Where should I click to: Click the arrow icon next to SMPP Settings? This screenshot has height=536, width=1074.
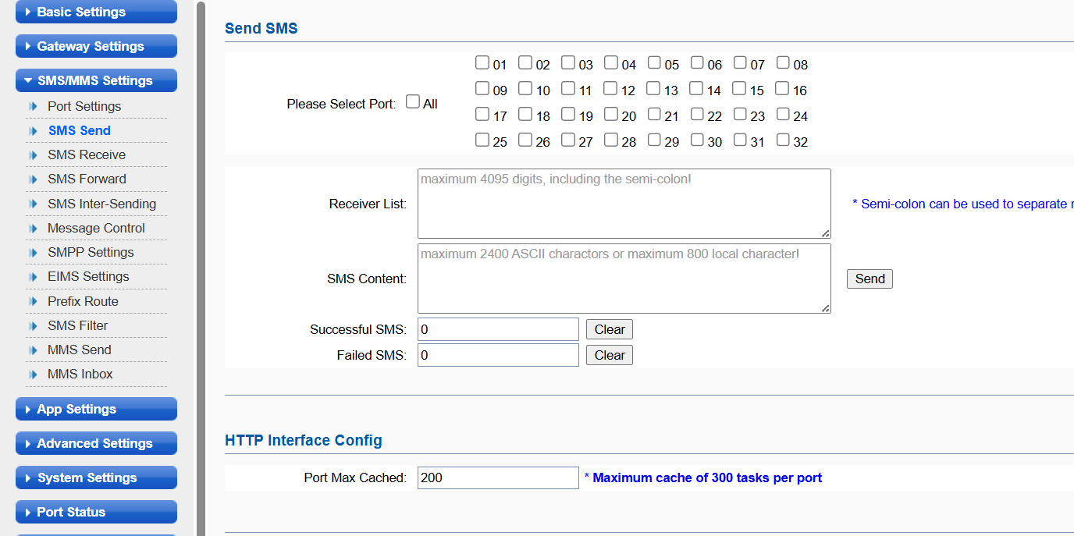point(33,253)
